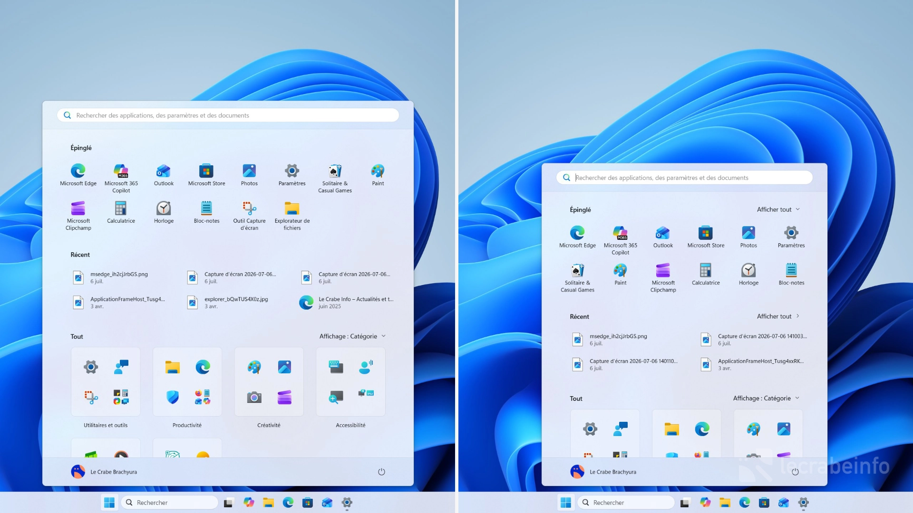Click the Rechercher taskbar search box on left

pos(170,503)
